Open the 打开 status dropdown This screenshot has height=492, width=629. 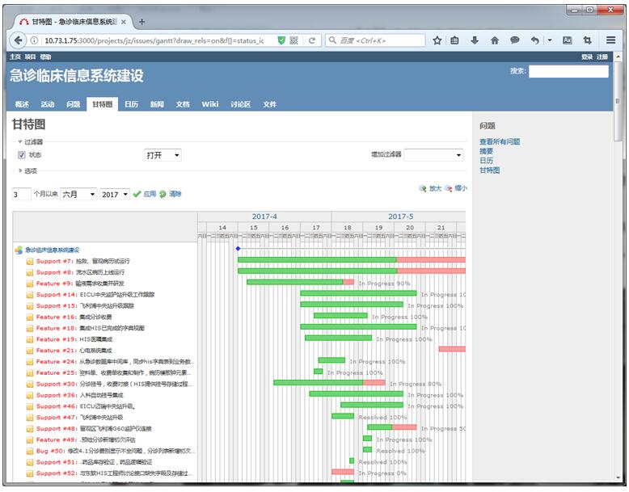[x=163, y=154]
